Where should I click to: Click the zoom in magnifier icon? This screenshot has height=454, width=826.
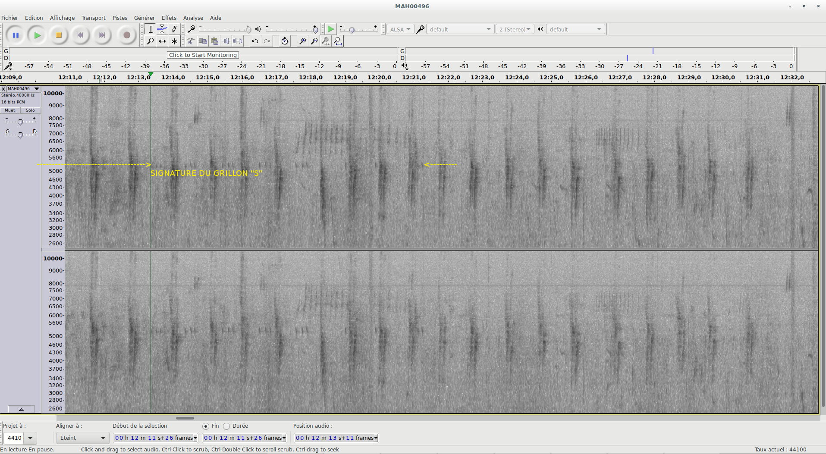point(302,41)
